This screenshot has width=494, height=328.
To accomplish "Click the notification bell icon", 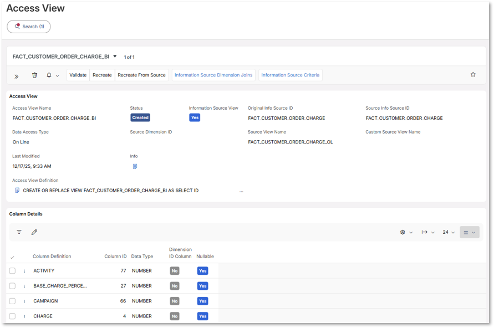I will [x=49, y=75].
